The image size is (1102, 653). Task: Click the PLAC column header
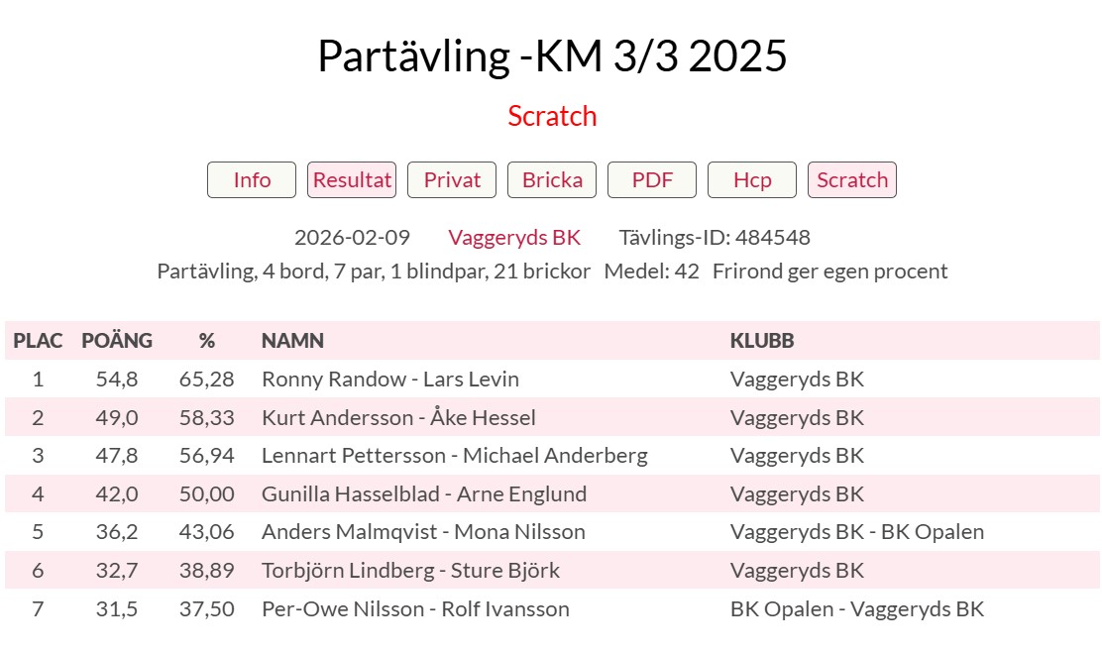[38, 341]
